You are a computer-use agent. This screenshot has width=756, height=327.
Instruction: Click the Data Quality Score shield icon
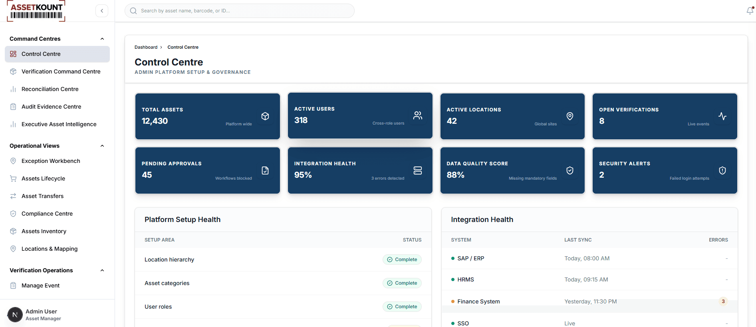click(570, 170)
